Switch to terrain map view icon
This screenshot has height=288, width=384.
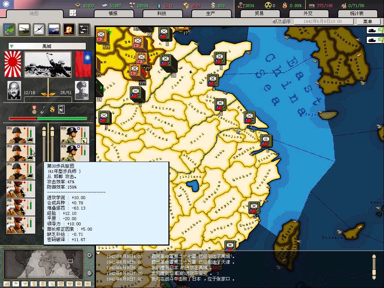(x=9, y=29)
